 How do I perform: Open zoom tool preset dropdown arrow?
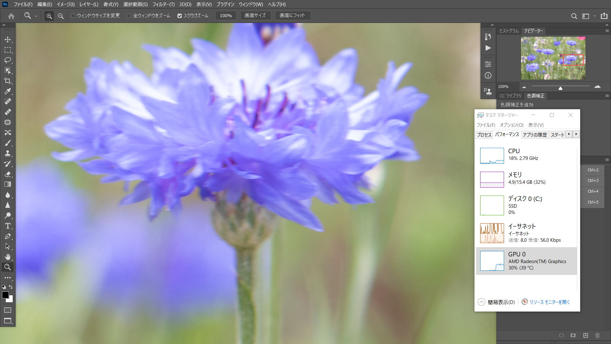36,16
